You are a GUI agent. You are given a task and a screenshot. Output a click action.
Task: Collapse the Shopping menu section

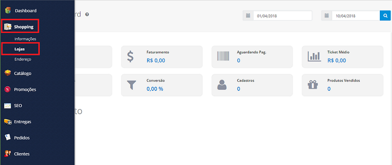[24, 27]
